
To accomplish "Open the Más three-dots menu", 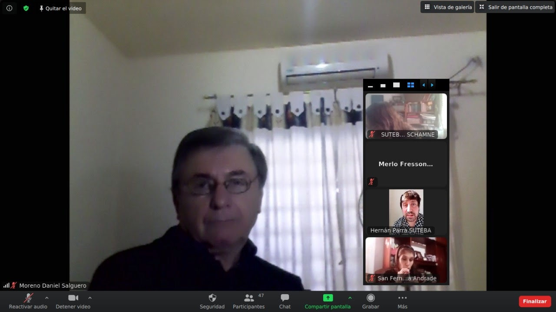I will point(402,298).
